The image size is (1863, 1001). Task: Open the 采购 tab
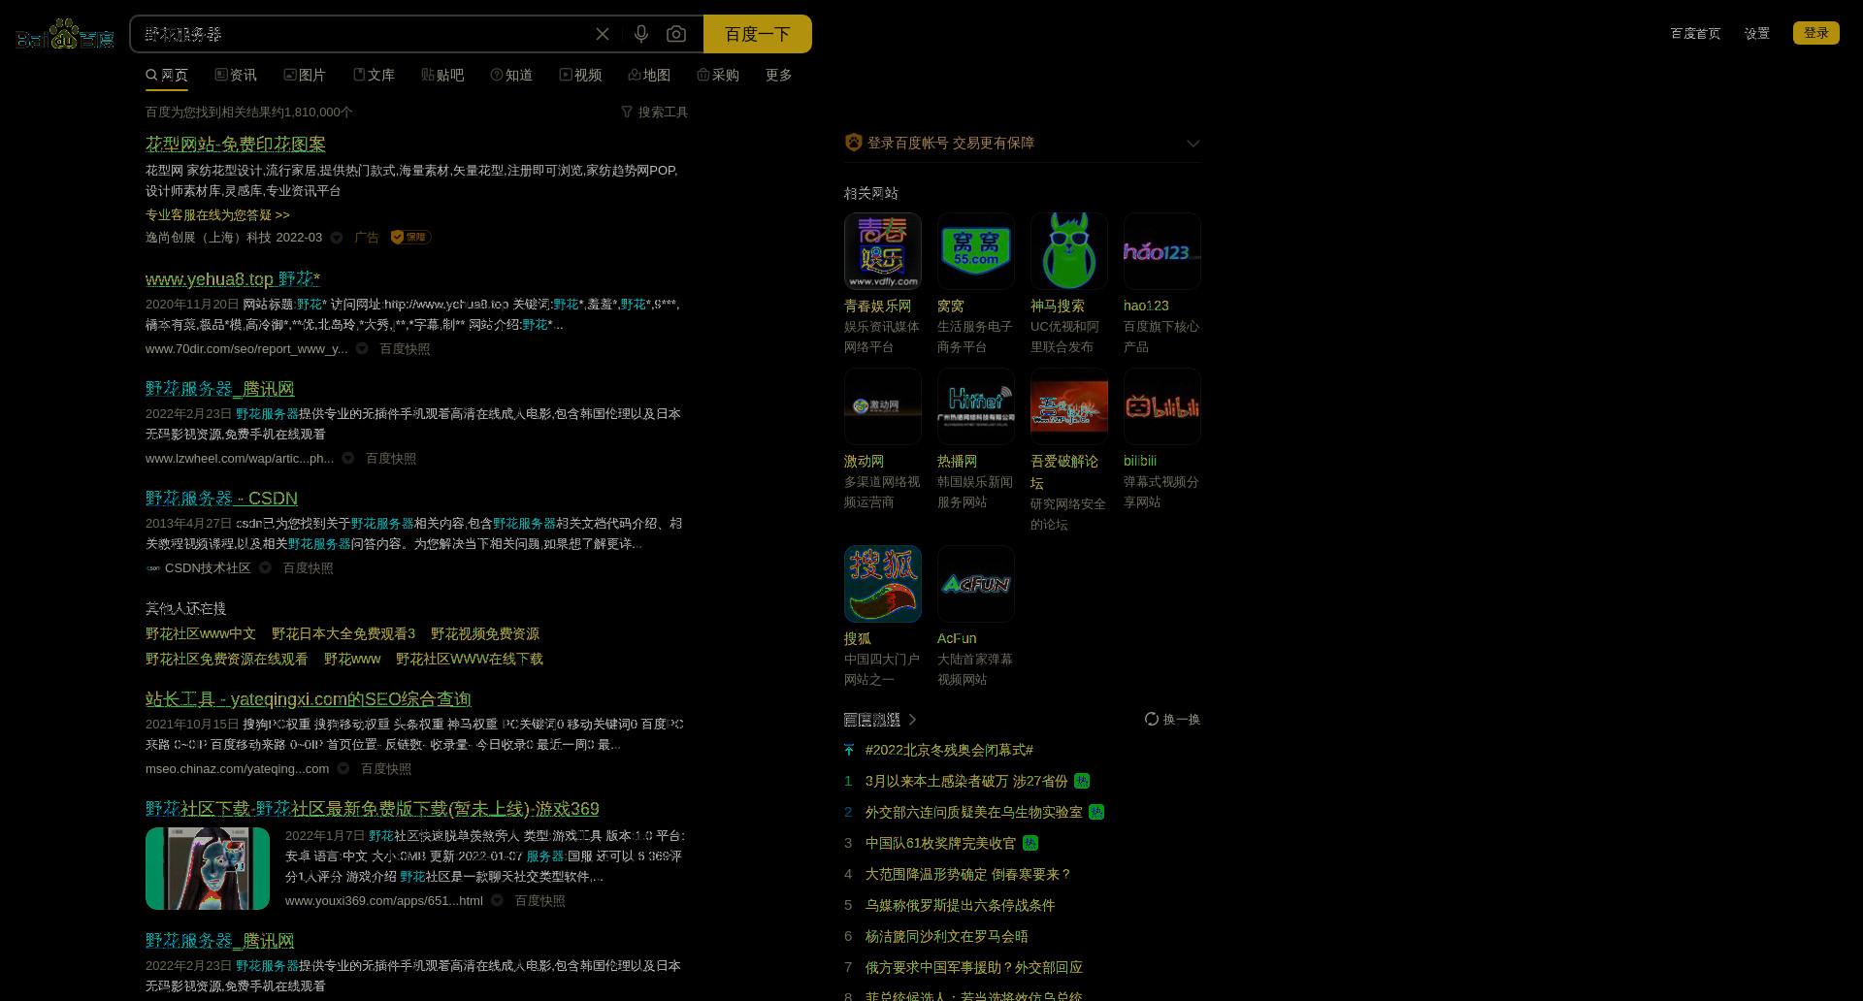click(718, 75)
